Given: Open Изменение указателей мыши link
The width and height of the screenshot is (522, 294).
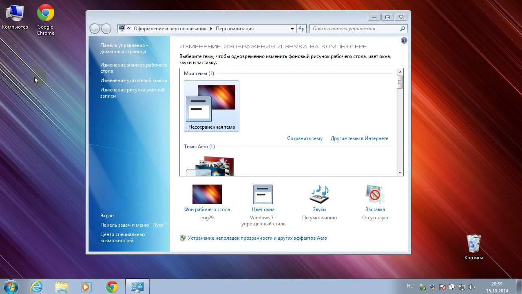Looking at the screenshot, I should tap(134, 80).
